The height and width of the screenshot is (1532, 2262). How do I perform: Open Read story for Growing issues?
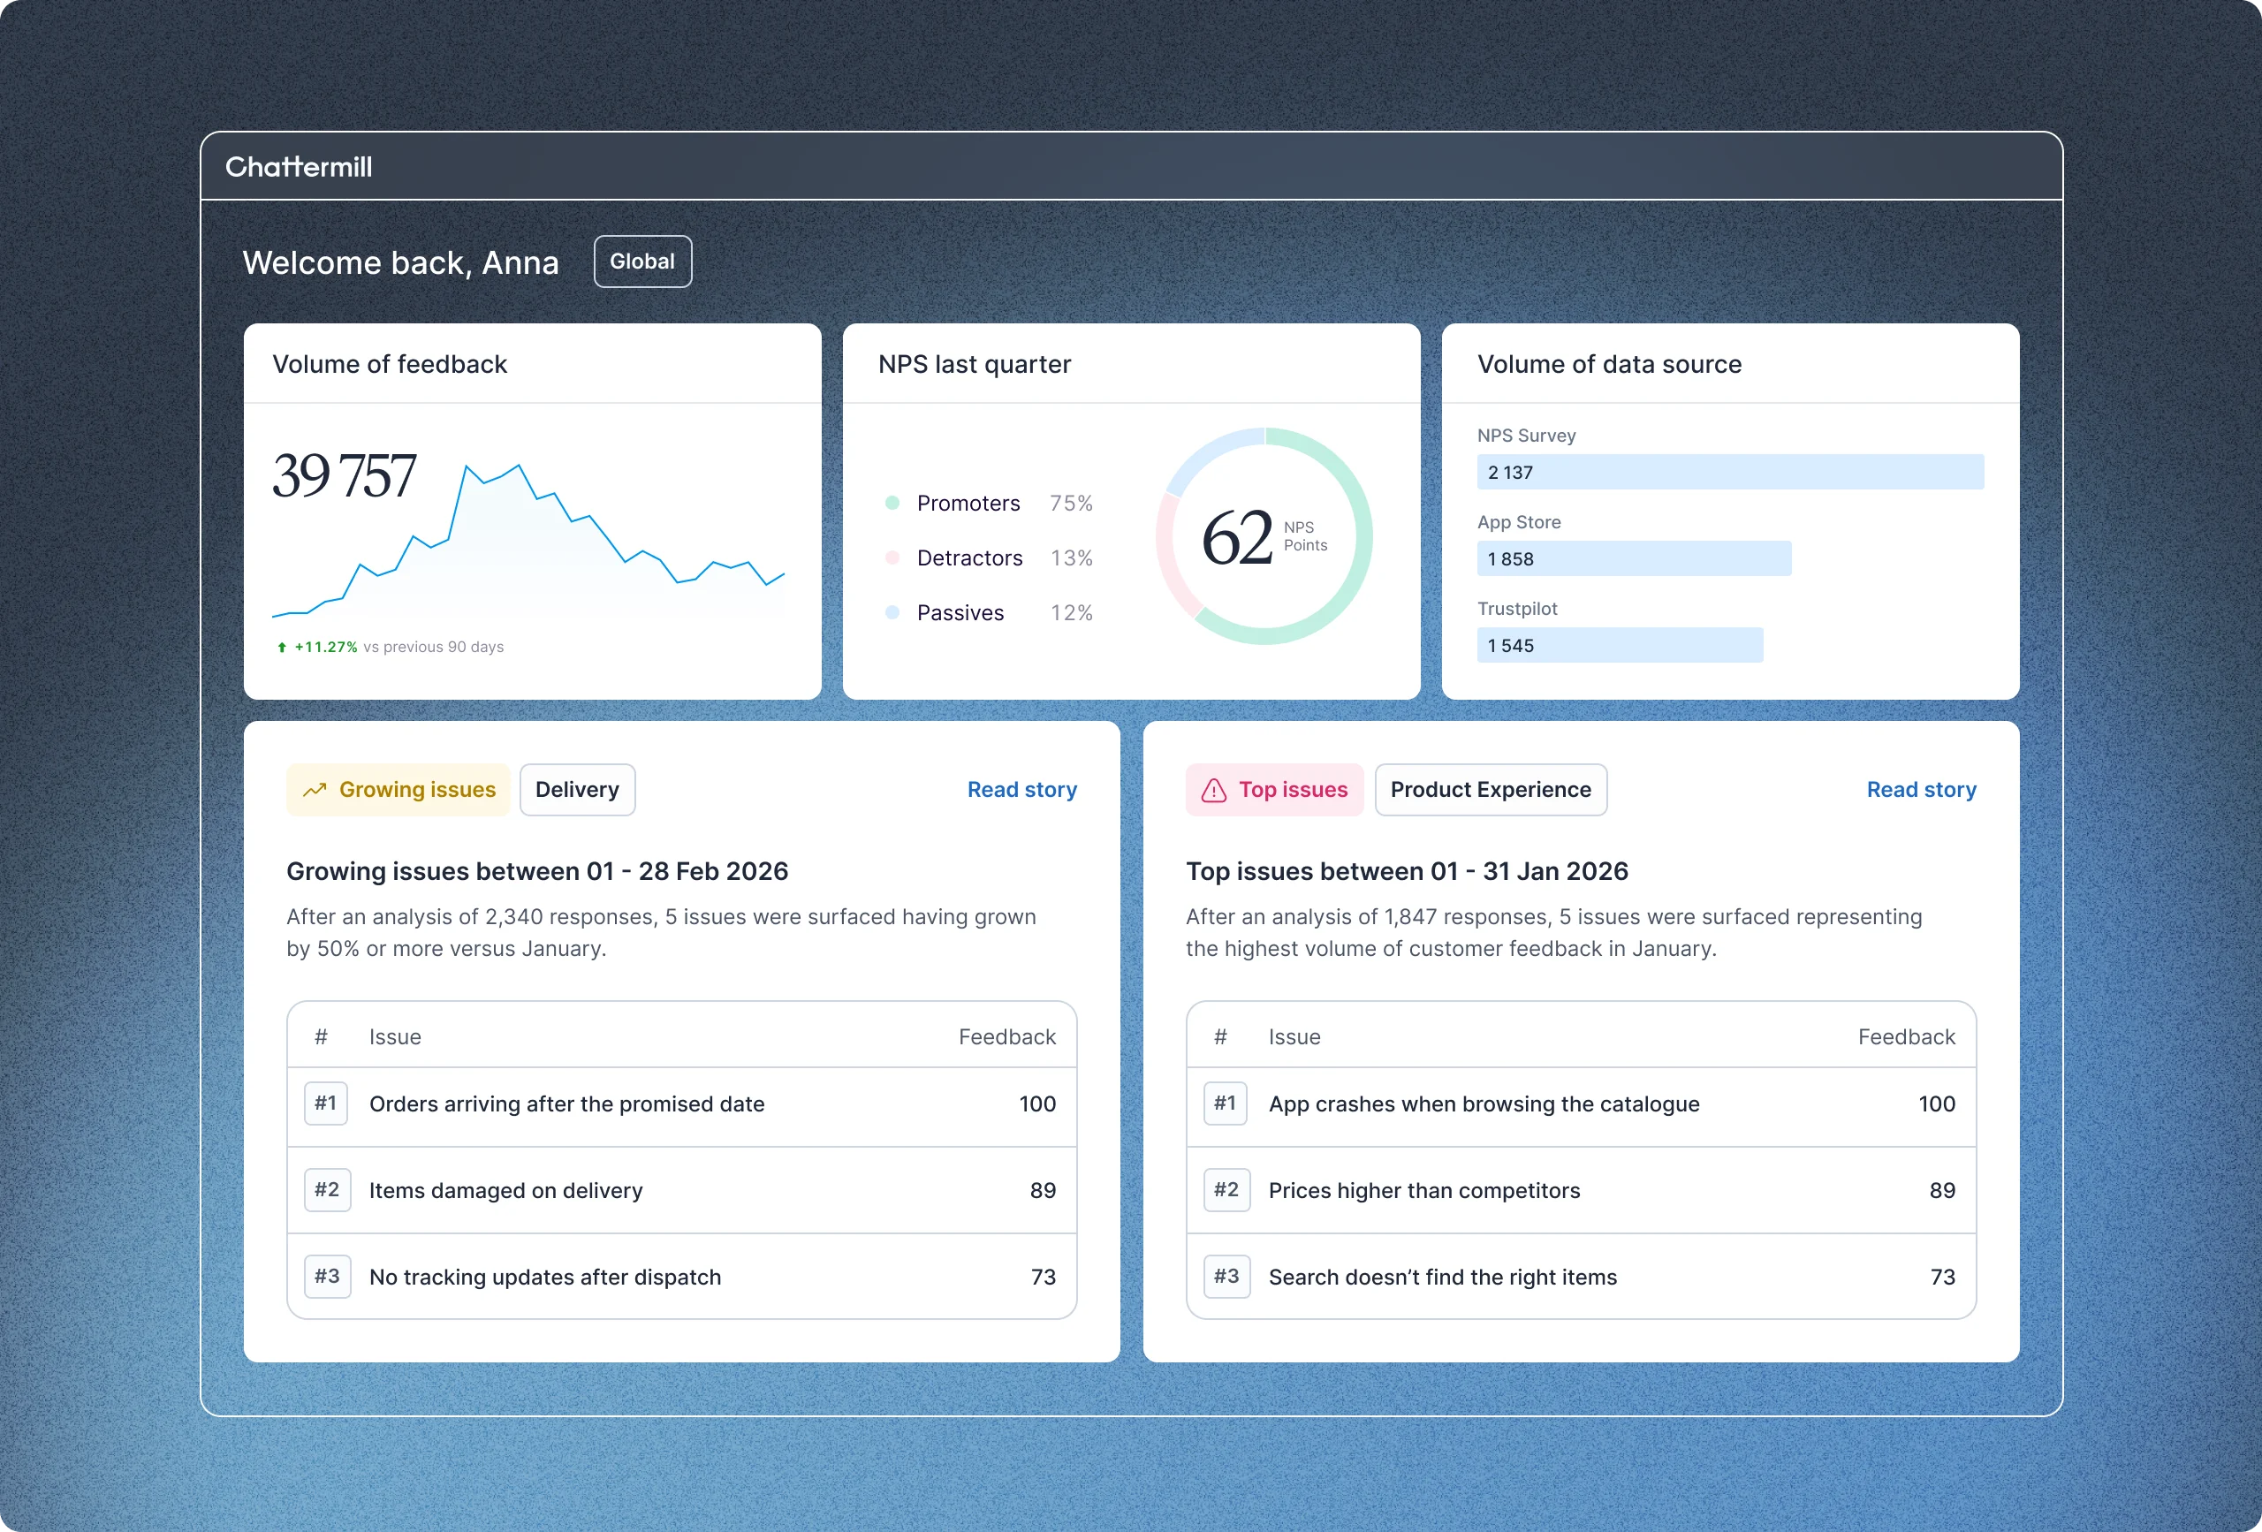click(1022, 791)
